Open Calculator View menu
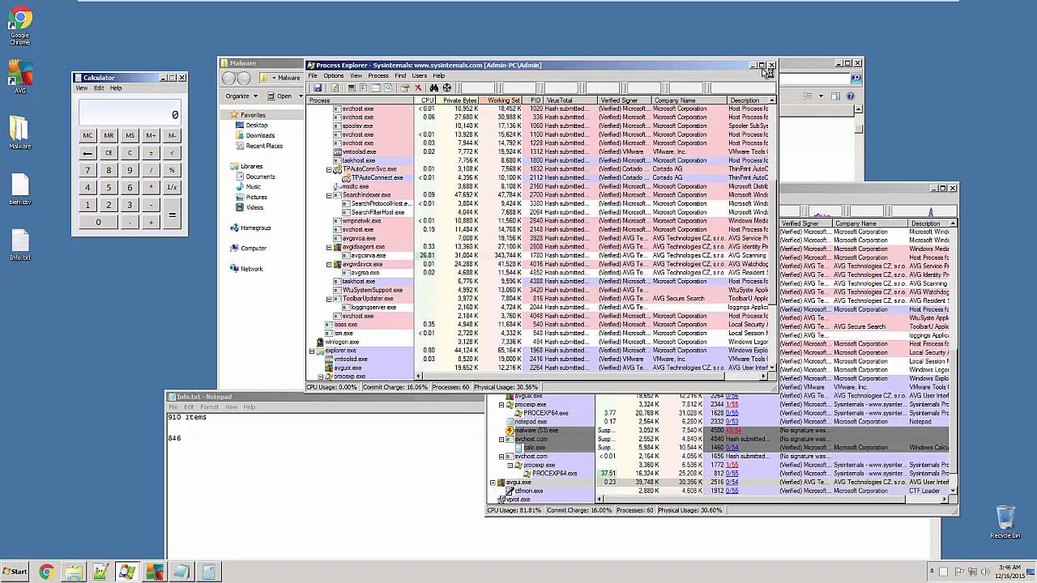Screen dimensions: 1037x583 82,88
